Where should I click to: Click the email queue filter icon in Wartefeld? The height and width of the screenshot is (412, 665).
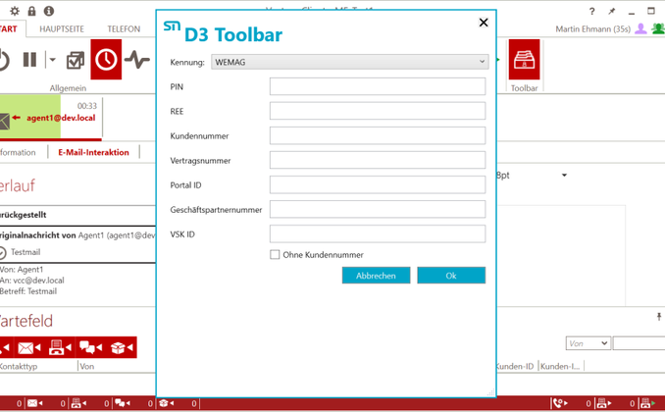point(29,347)
